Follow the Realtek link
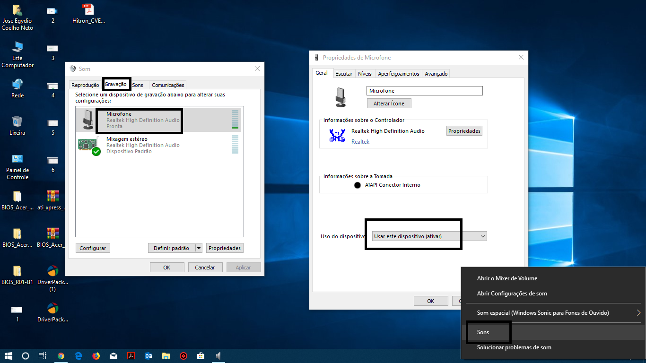 click(x=360, y=142)
